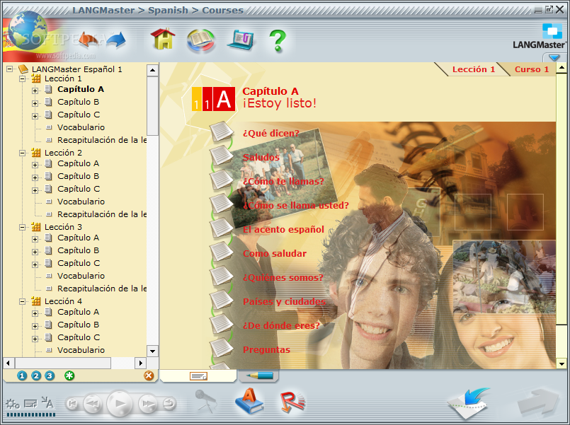This screenshot has height=425, width=570.
Task: Click the fast forward playback button
Action: (147, 404)
